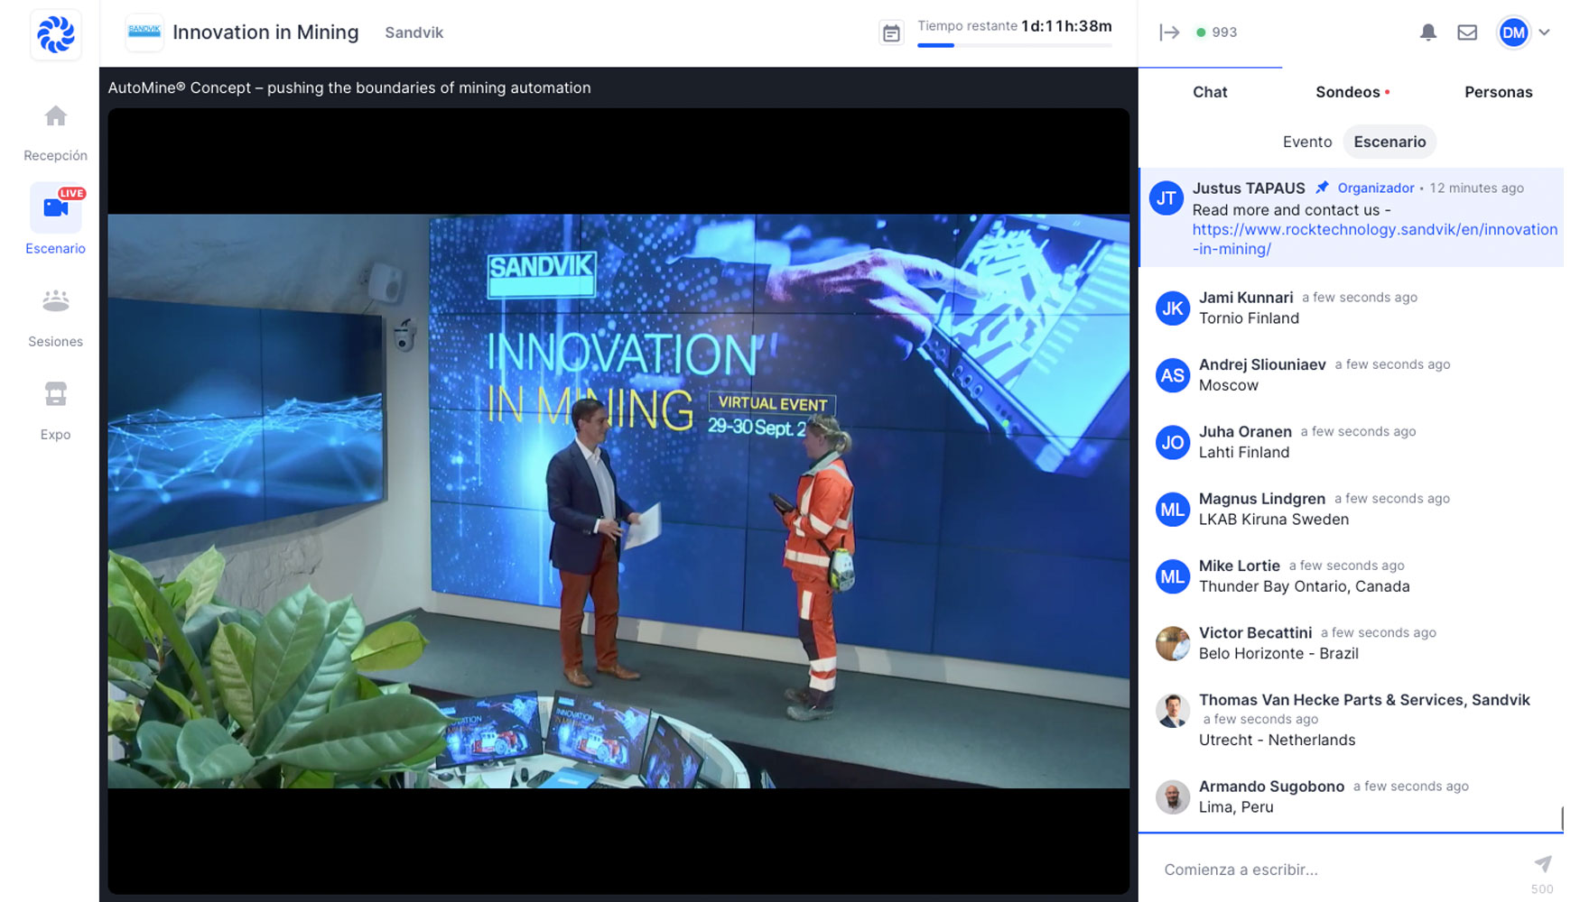This screenshot has height=902, width=1580.
Task: Click the 'Utrecht - Netherlands' message
Action: pyautogui.click(x=1277, y=740)
